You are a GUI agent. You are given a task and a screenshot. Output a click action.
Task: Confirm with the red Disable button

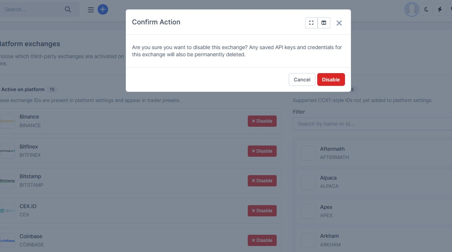pyautogui.click(x=331, y=79)
